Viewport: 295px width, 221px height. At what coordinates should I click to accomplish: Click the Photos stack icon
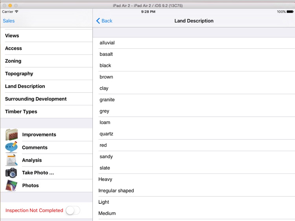coord(11,186)
